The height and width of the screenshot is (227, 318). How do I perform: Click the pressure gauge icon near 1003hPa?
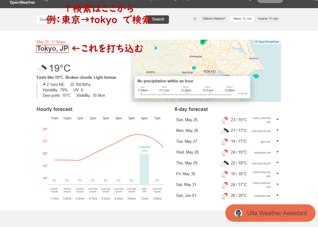coord(72,84)
